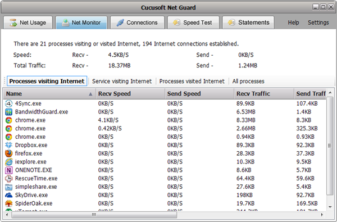The height and width of the screenshot is (222, 337).
Task: Click the Net Monitor tab icon
Action: (65, 22)
